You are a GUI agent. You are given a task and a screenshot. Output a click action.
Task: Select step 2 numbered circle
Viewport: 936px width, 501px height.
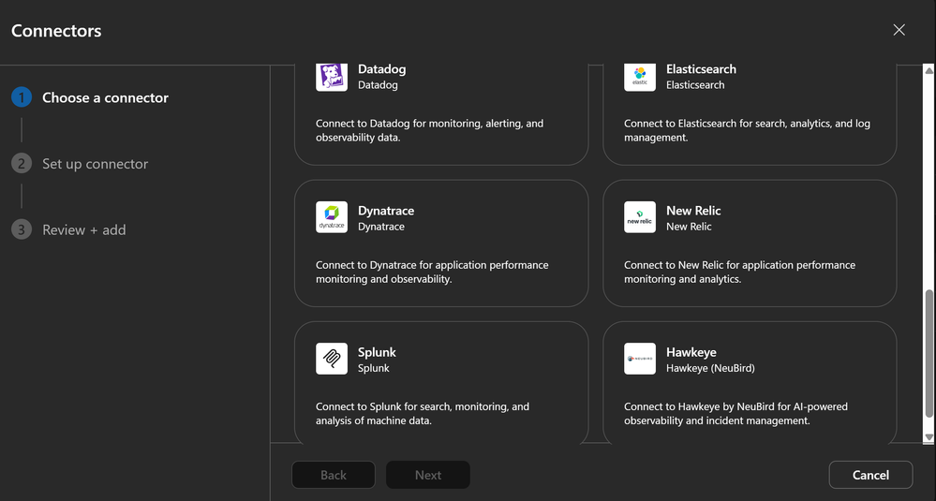pyautogui.click(x=22, y=164)
